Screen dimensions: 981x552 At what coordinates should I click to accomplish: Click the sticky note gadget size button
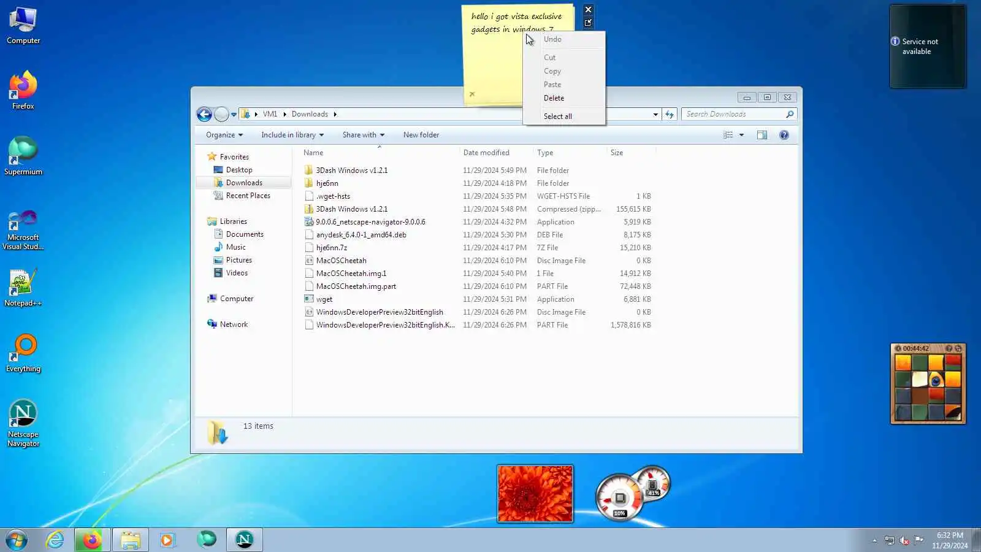pyautogui.click(x=588, y=23)
